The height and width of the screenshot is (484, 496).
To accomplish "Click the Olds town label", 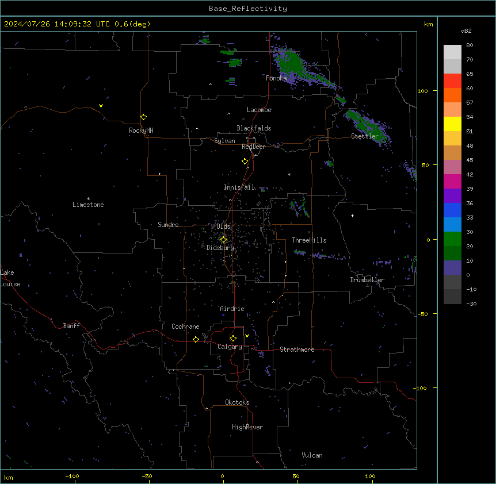I will (x=223, y=226).
